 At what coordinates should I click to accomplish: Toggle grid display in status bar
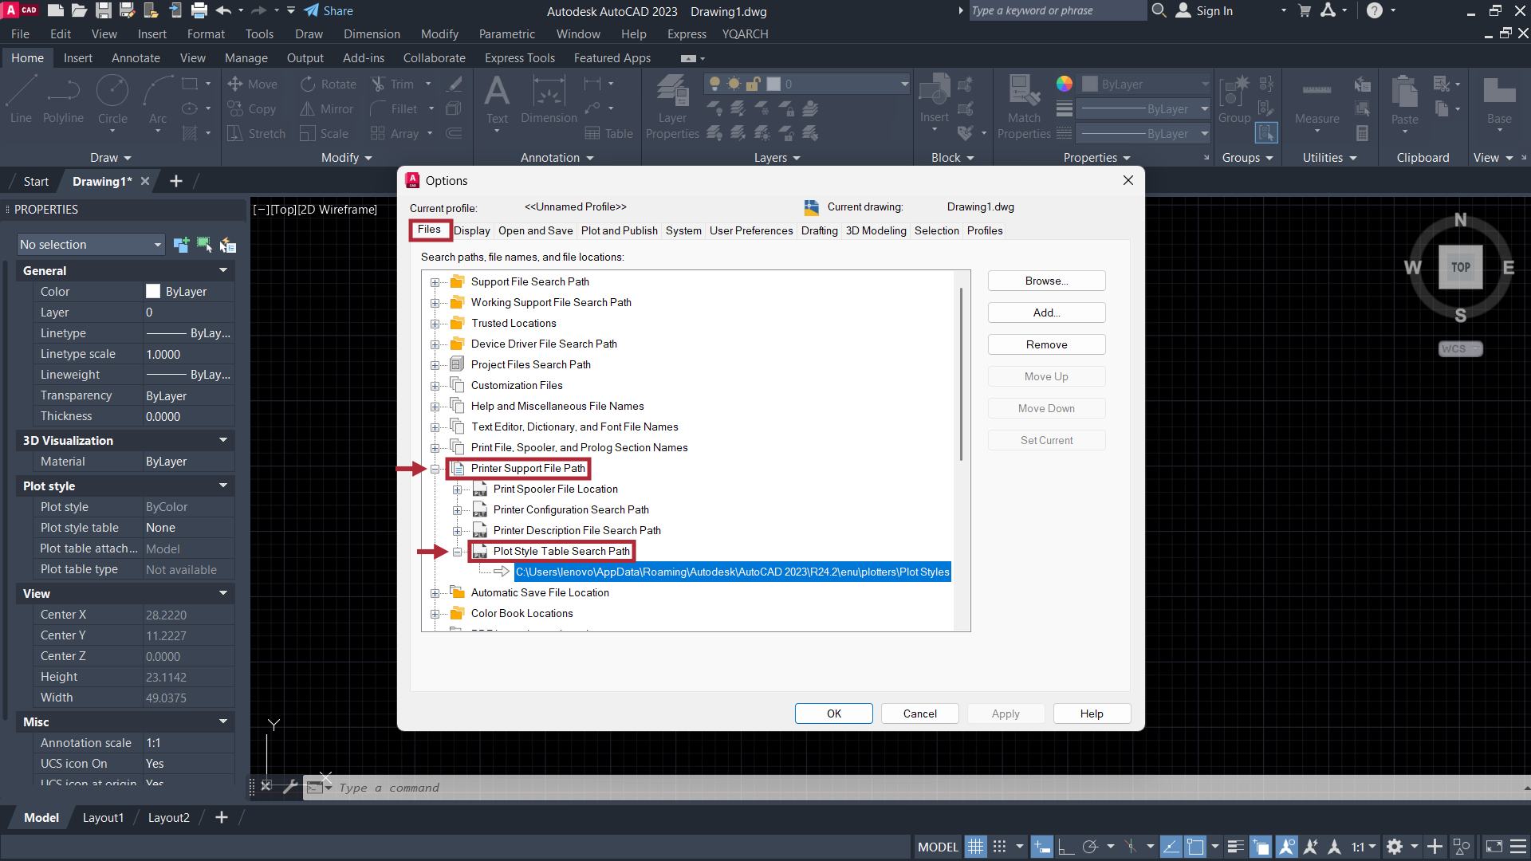[x=975, y=847]
